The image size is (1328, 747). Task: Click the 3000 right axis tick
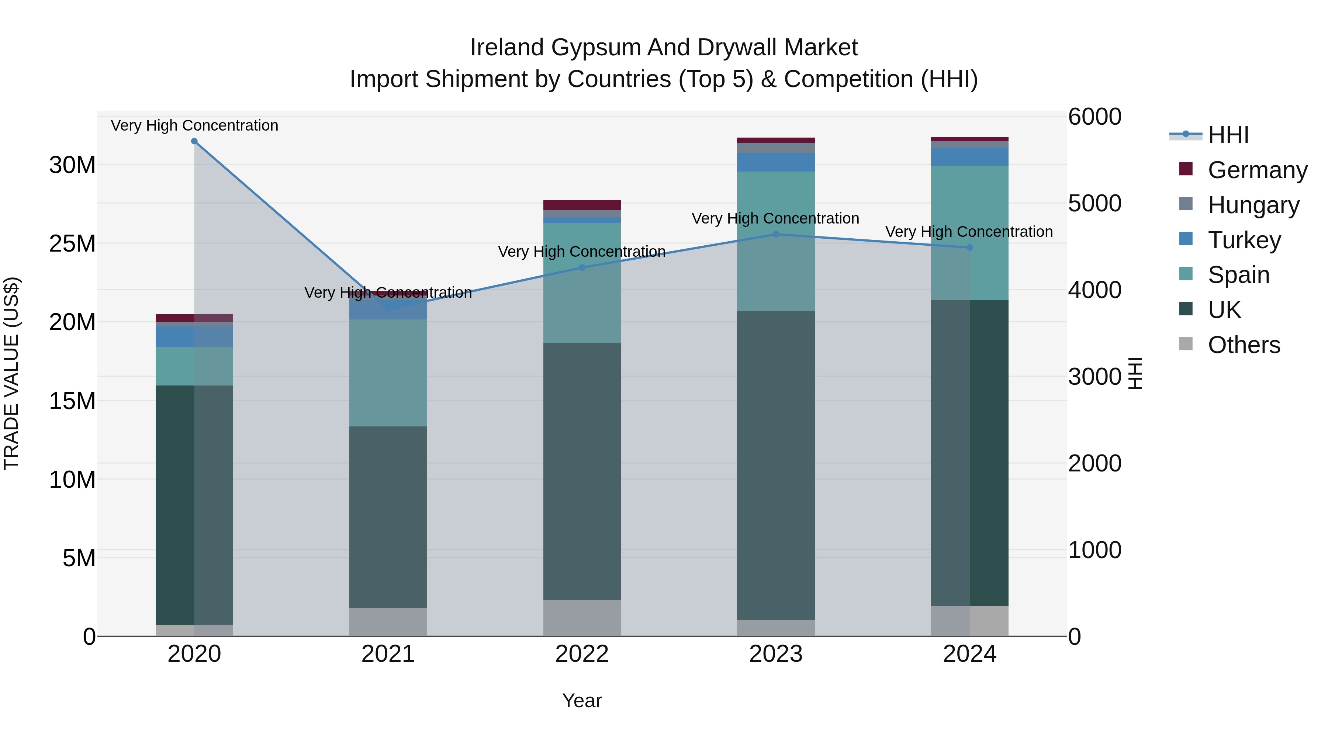(1095, 376)
